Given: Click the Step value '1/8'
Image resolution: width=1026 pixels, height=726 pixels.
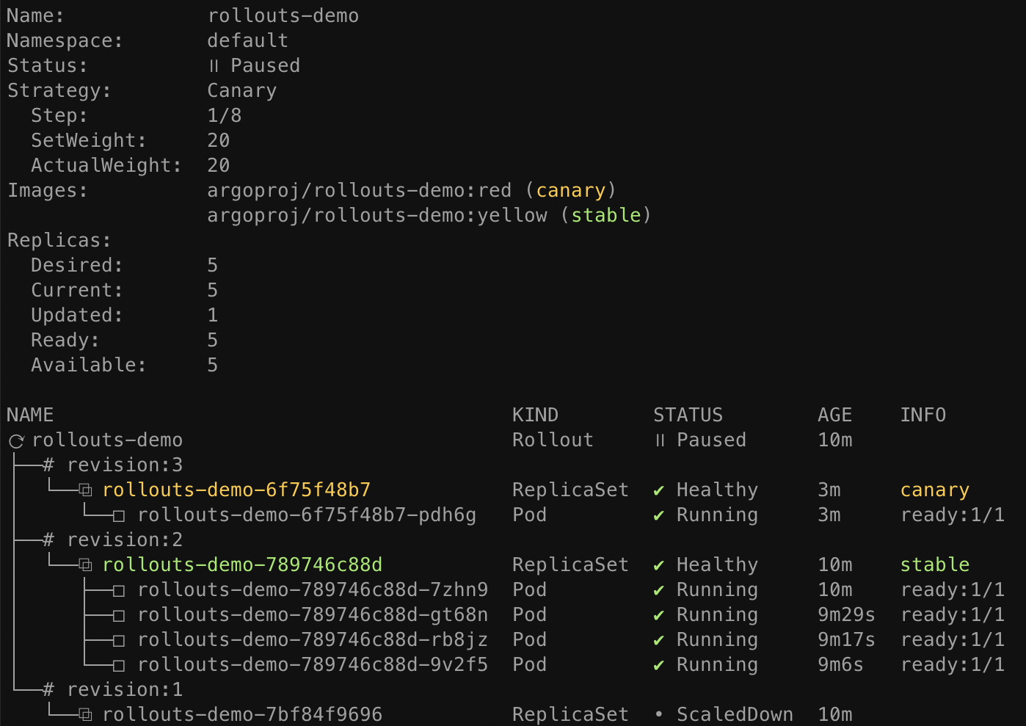Looking at the screenshot, I should tap(225, 116).
